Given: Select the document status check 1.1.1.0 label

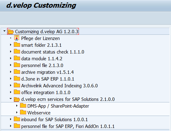Looking at the screenshot, I should point(53,52).
